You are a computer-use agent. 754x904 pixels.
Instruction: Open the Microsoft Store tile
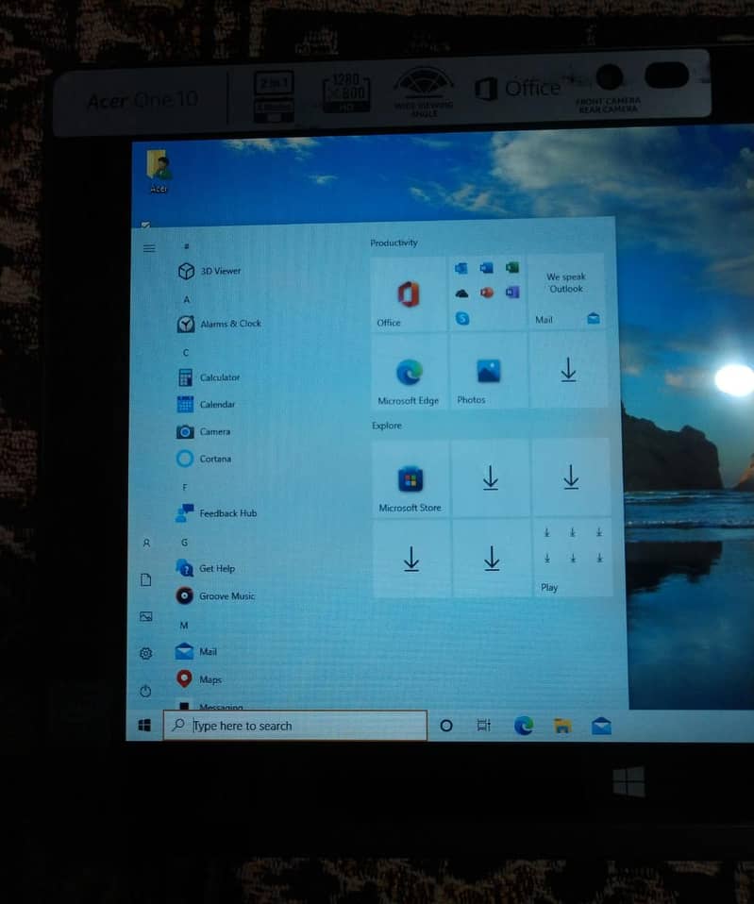click(411, 478)
